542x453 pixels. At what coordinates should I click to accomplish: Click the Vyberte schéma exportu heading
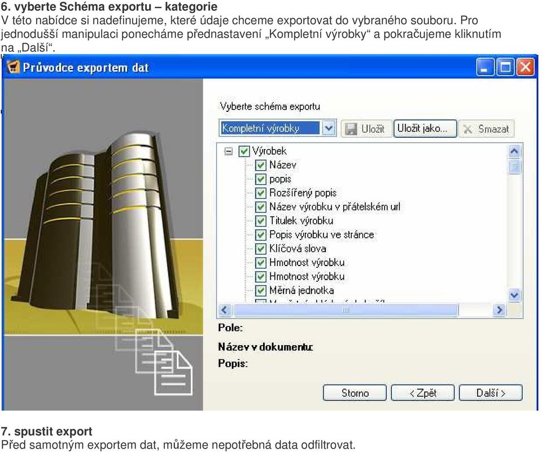click(270, 106)
